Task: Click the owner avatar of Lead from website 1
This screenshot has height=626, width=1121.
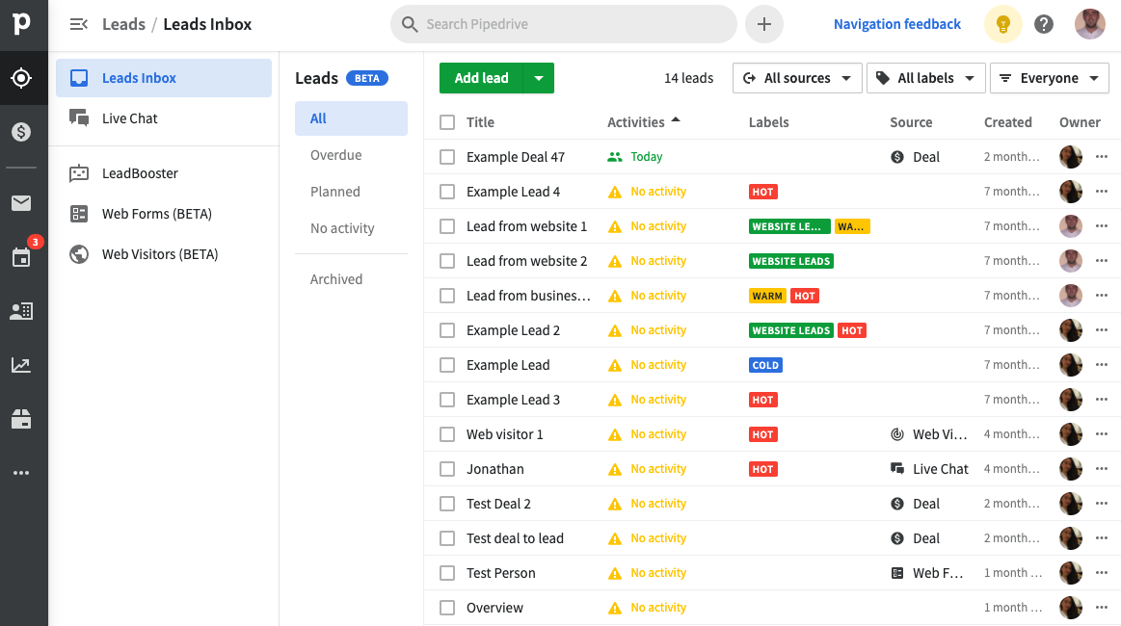Action: tap(1070, 225)
